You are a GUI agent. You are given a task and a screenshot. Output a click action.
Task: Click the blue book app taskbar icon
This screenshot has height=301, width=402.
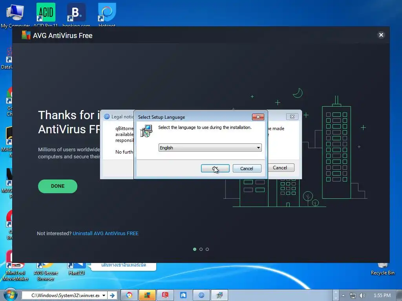(x=183, y=296)
